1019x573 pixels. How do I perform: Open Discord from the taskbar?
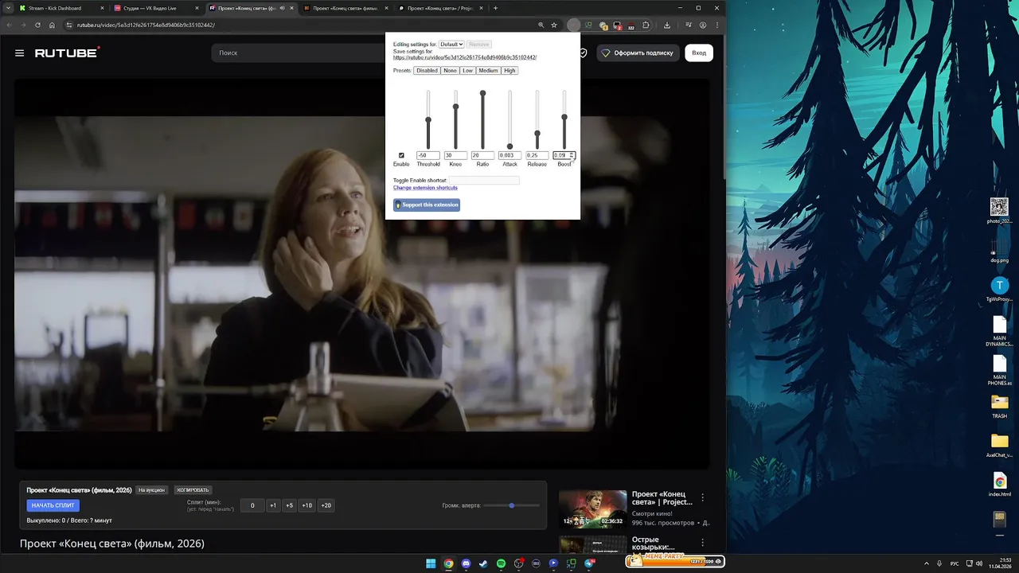466,563
